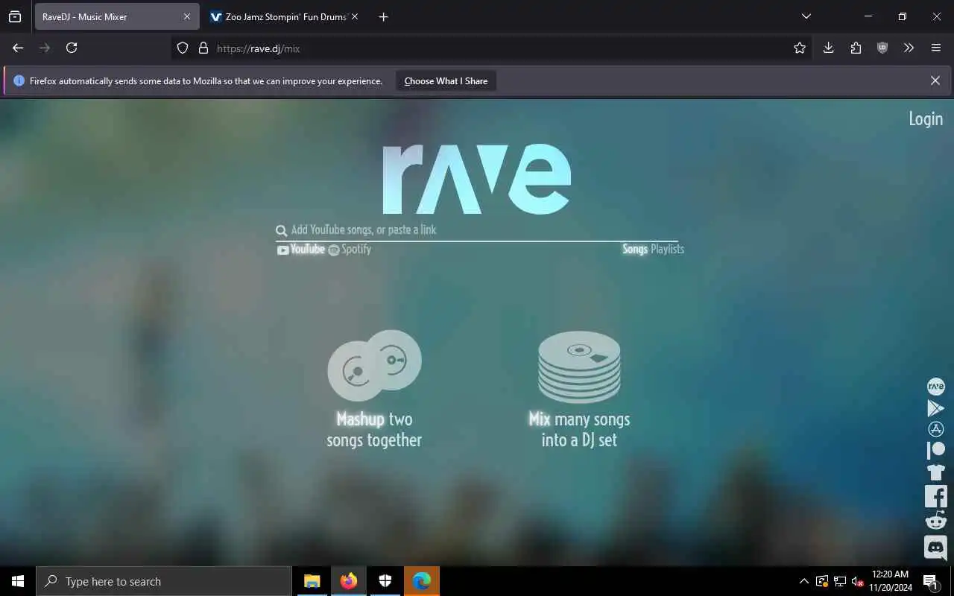Screen dimensions: 954x596
Task: Show more tools overflow chevron
Action: coord(909,48)
